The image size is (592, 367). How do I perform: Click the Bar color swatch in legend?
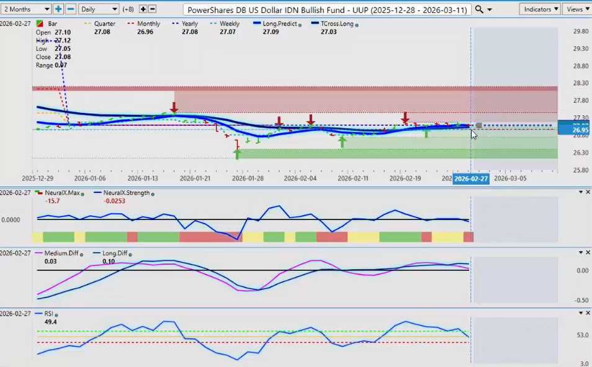click(40, 24)
